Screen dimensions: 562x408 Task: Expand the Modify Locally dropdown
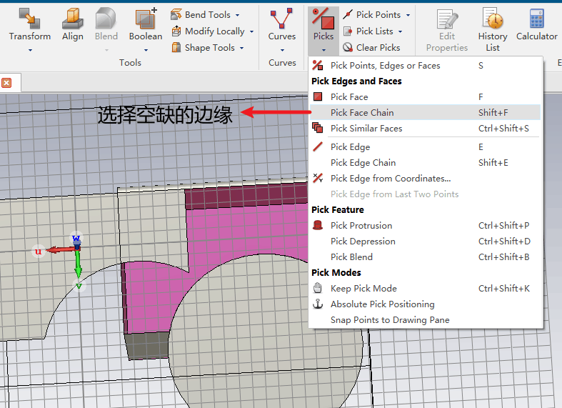251,31
